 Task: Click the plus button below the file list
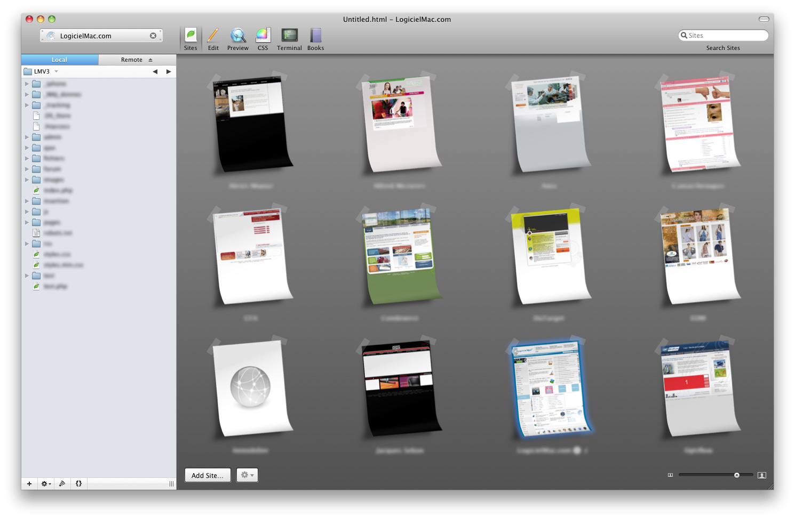(29, 484)
